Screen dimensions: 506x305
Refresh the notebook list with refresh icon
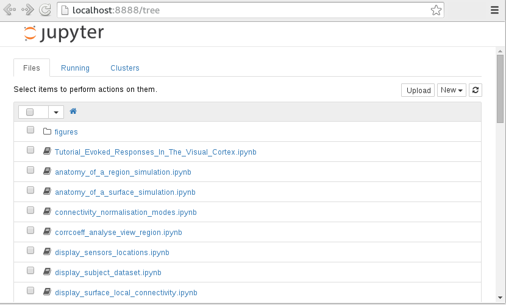click(x=476, y=90)
